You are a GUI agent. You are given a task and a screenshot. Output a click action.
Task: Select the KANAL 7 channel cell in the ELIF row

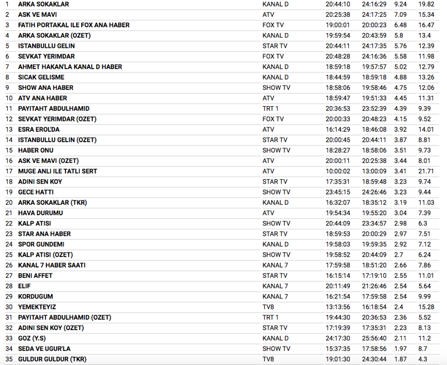275,286
